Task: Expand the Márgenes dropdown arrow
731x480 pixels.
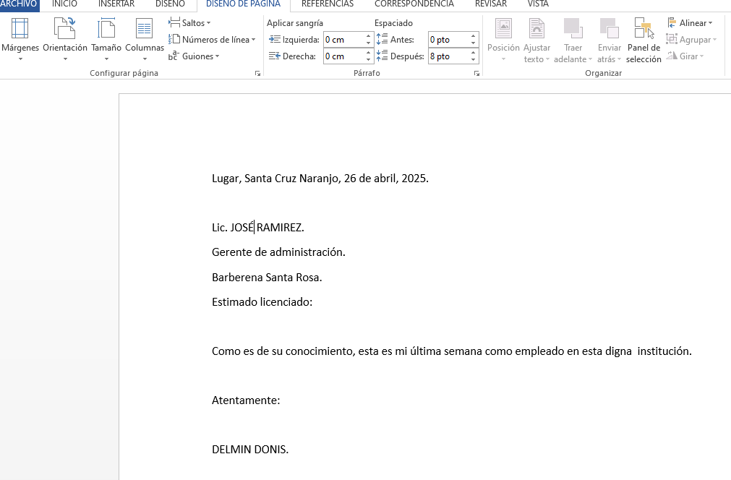Action: (20, 59)
